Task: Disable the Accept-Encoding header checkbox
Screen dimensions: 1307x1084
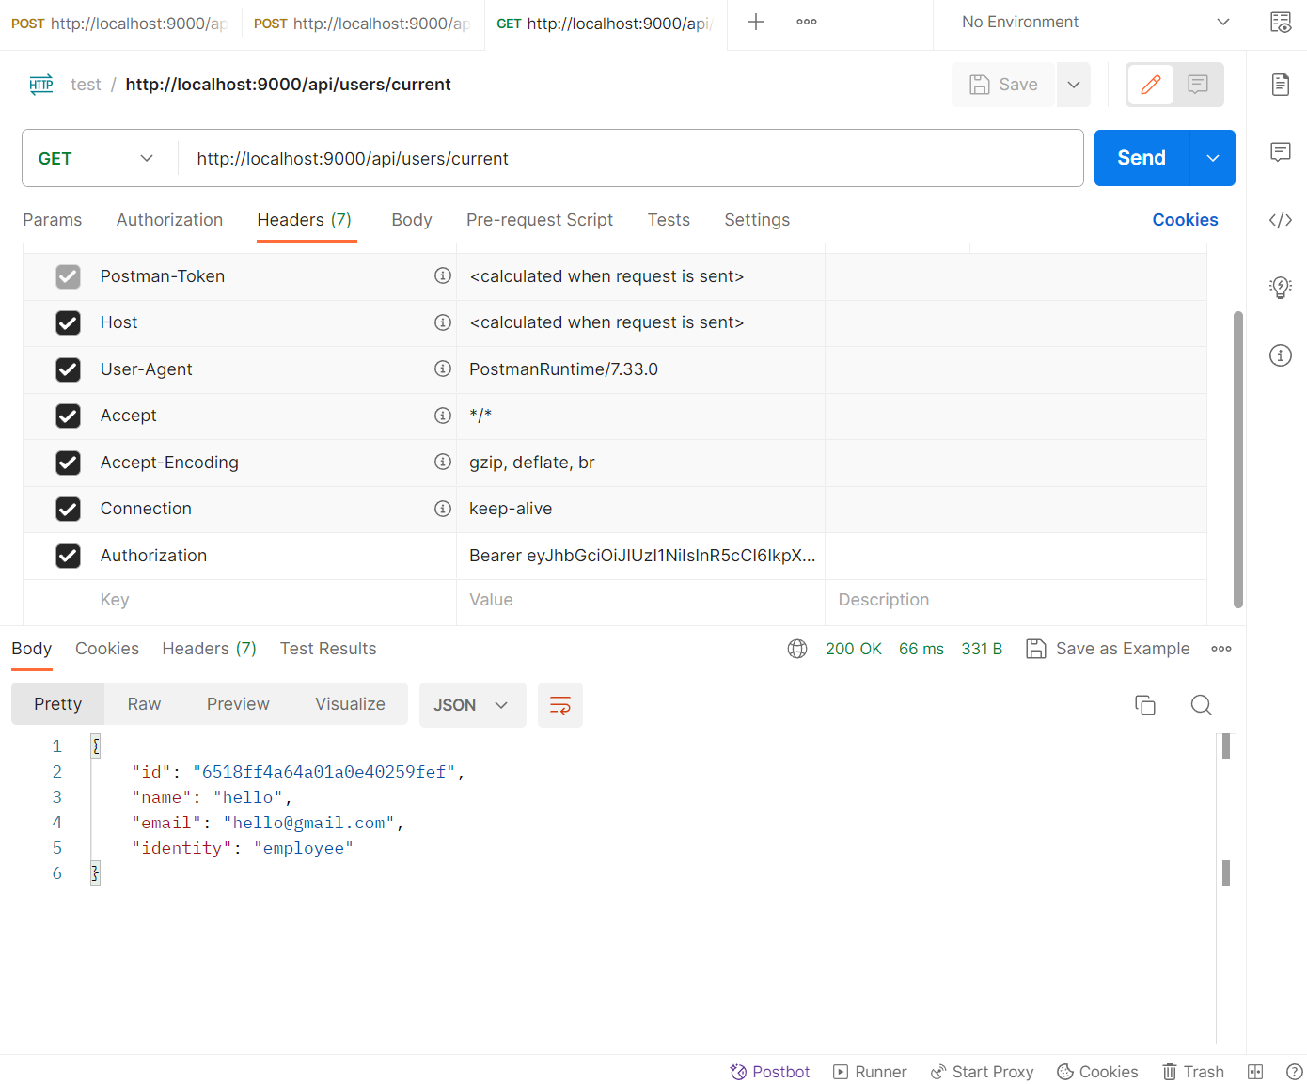Action: pyautogui.click(x=68, y=463)
